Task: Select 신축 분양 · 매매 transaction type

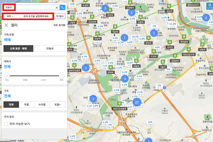Action: (18, 49)
